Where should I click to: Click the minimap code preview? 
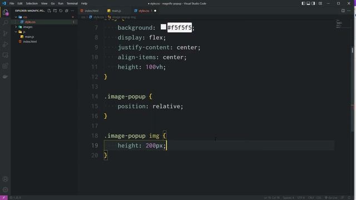tap(339, 23)
